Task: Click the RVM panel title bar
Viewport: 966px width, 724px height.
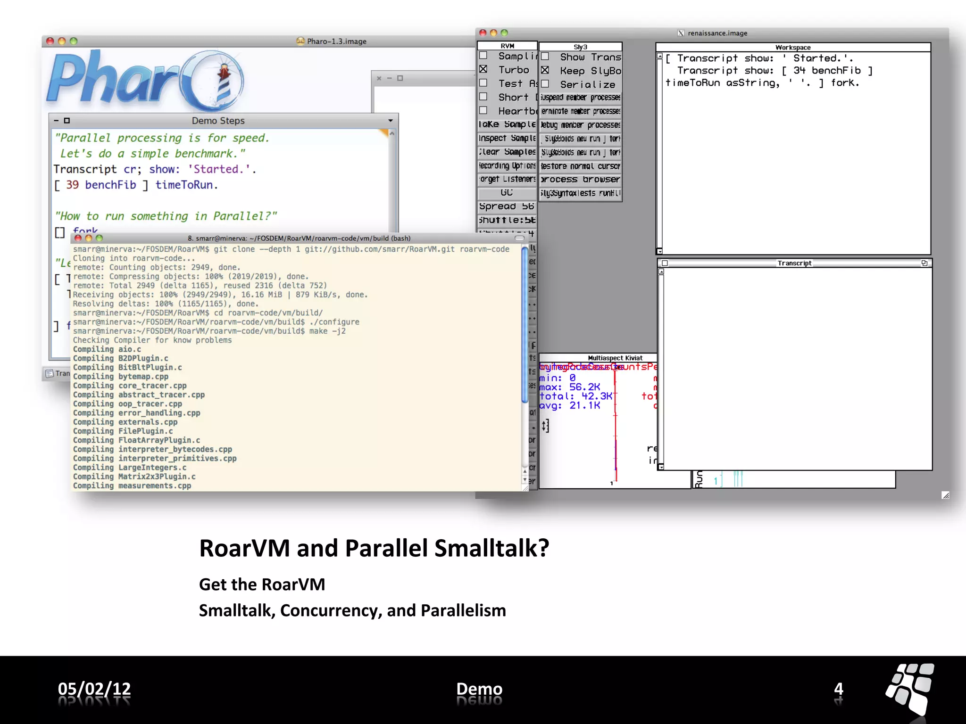Action: point(507,46)
